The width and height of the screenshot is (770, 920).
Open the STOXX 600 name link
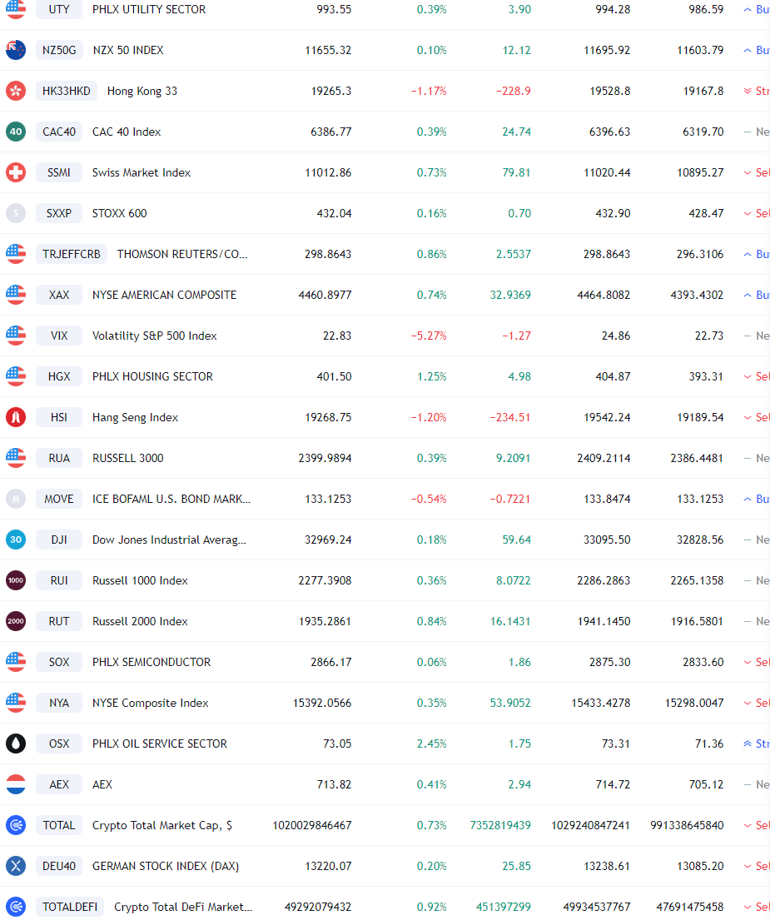click(120, 213)
